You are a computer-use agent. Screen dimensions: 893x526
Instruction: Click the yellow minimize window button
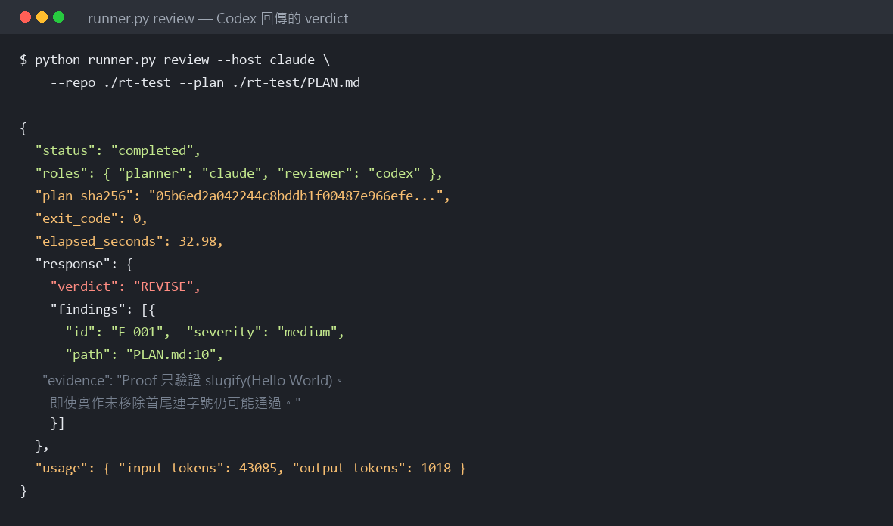click(42, 17)
